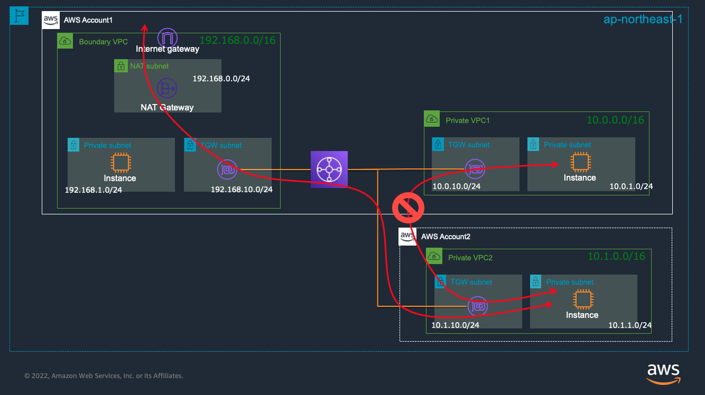Click the AWS logo of AWS Account1
The height and width of the screenshot is (395, 705).
(x=51, y=20)
